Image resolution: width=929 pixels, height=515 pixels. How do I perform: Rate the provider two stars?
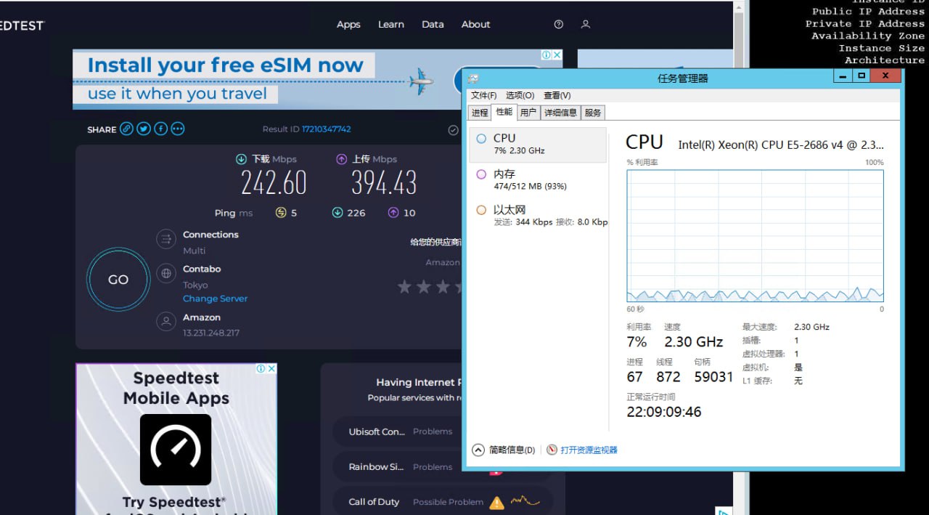click(x=424, y=287)
